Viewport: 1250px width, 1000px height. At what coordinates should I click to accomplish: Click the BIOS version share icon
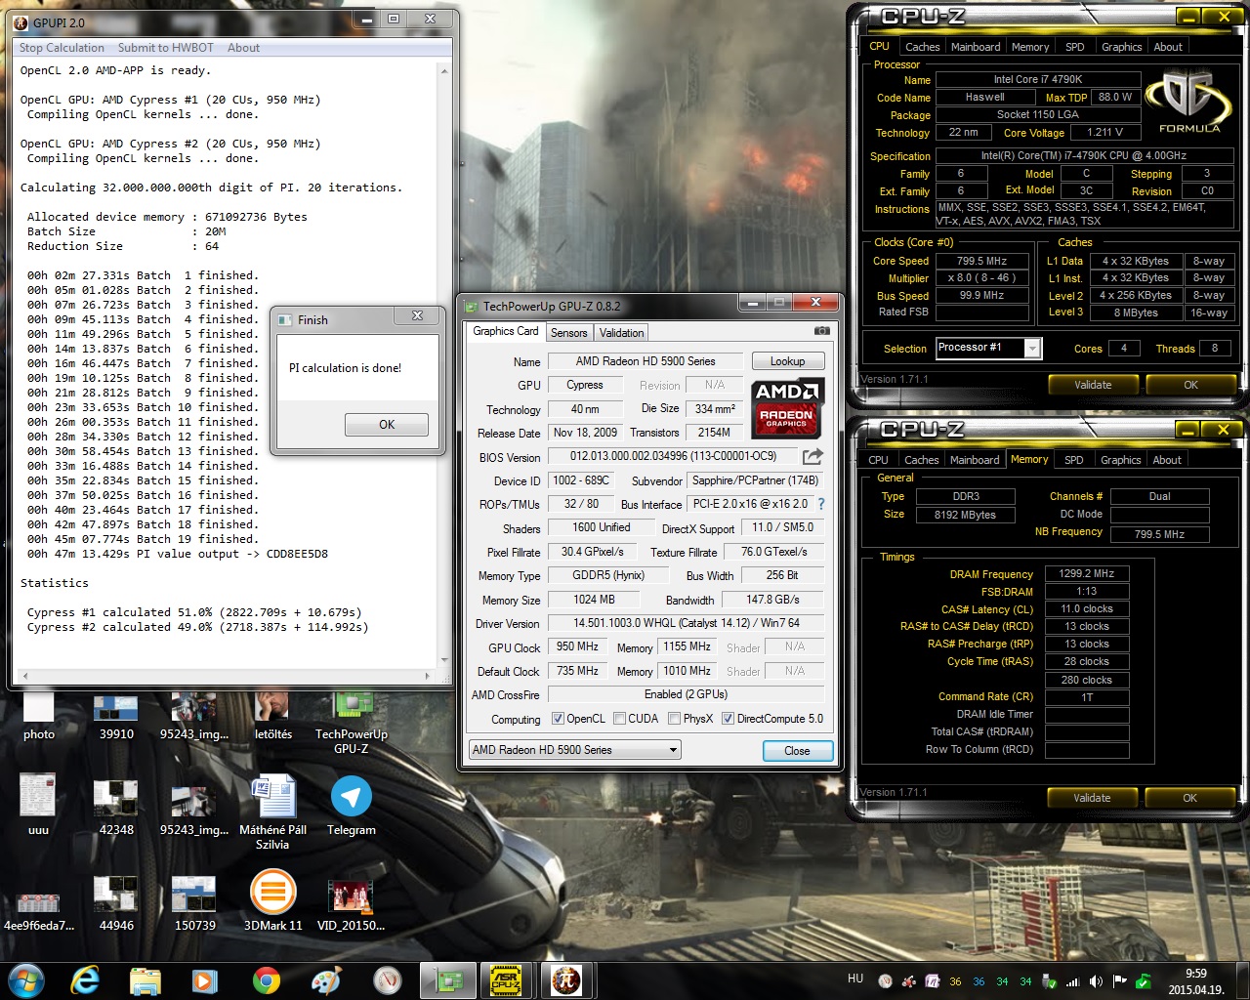[x=812, y=456]
